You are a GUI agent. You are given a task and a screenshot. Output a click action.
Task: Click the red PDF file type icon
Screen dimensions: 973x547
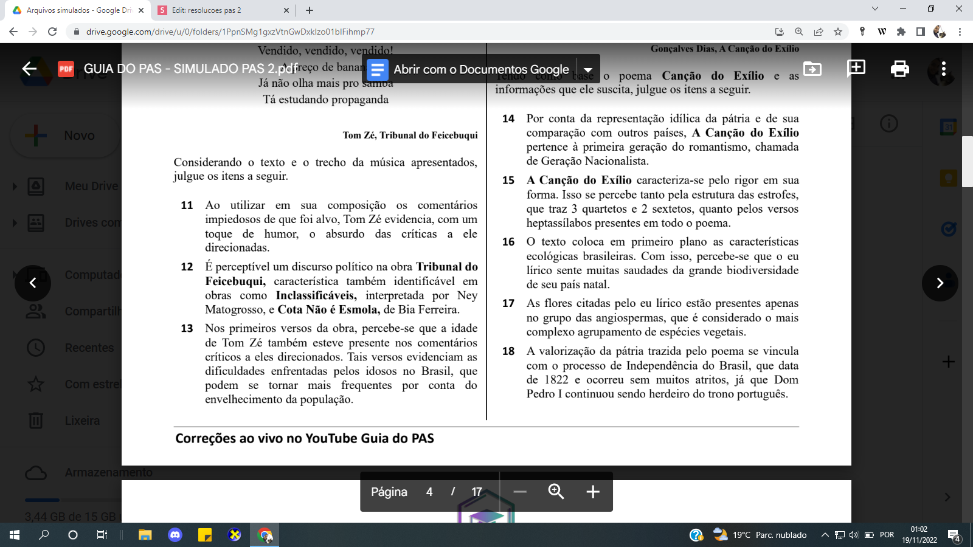[66, 69]
